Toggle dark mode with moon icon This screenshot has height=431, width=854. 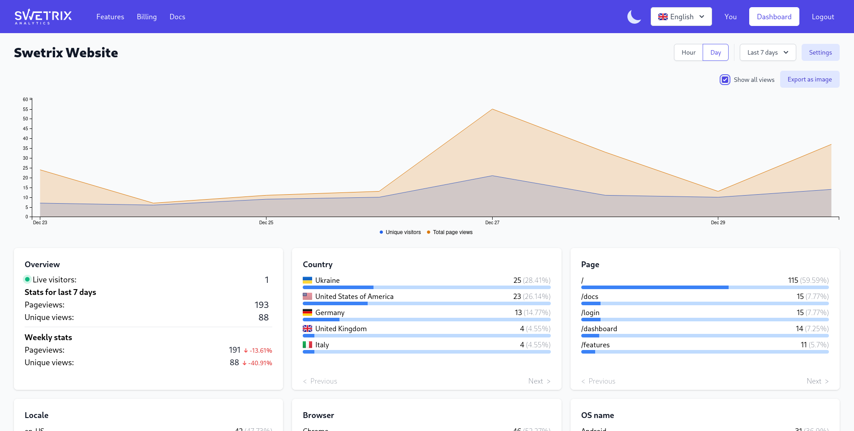coord(634,17)
